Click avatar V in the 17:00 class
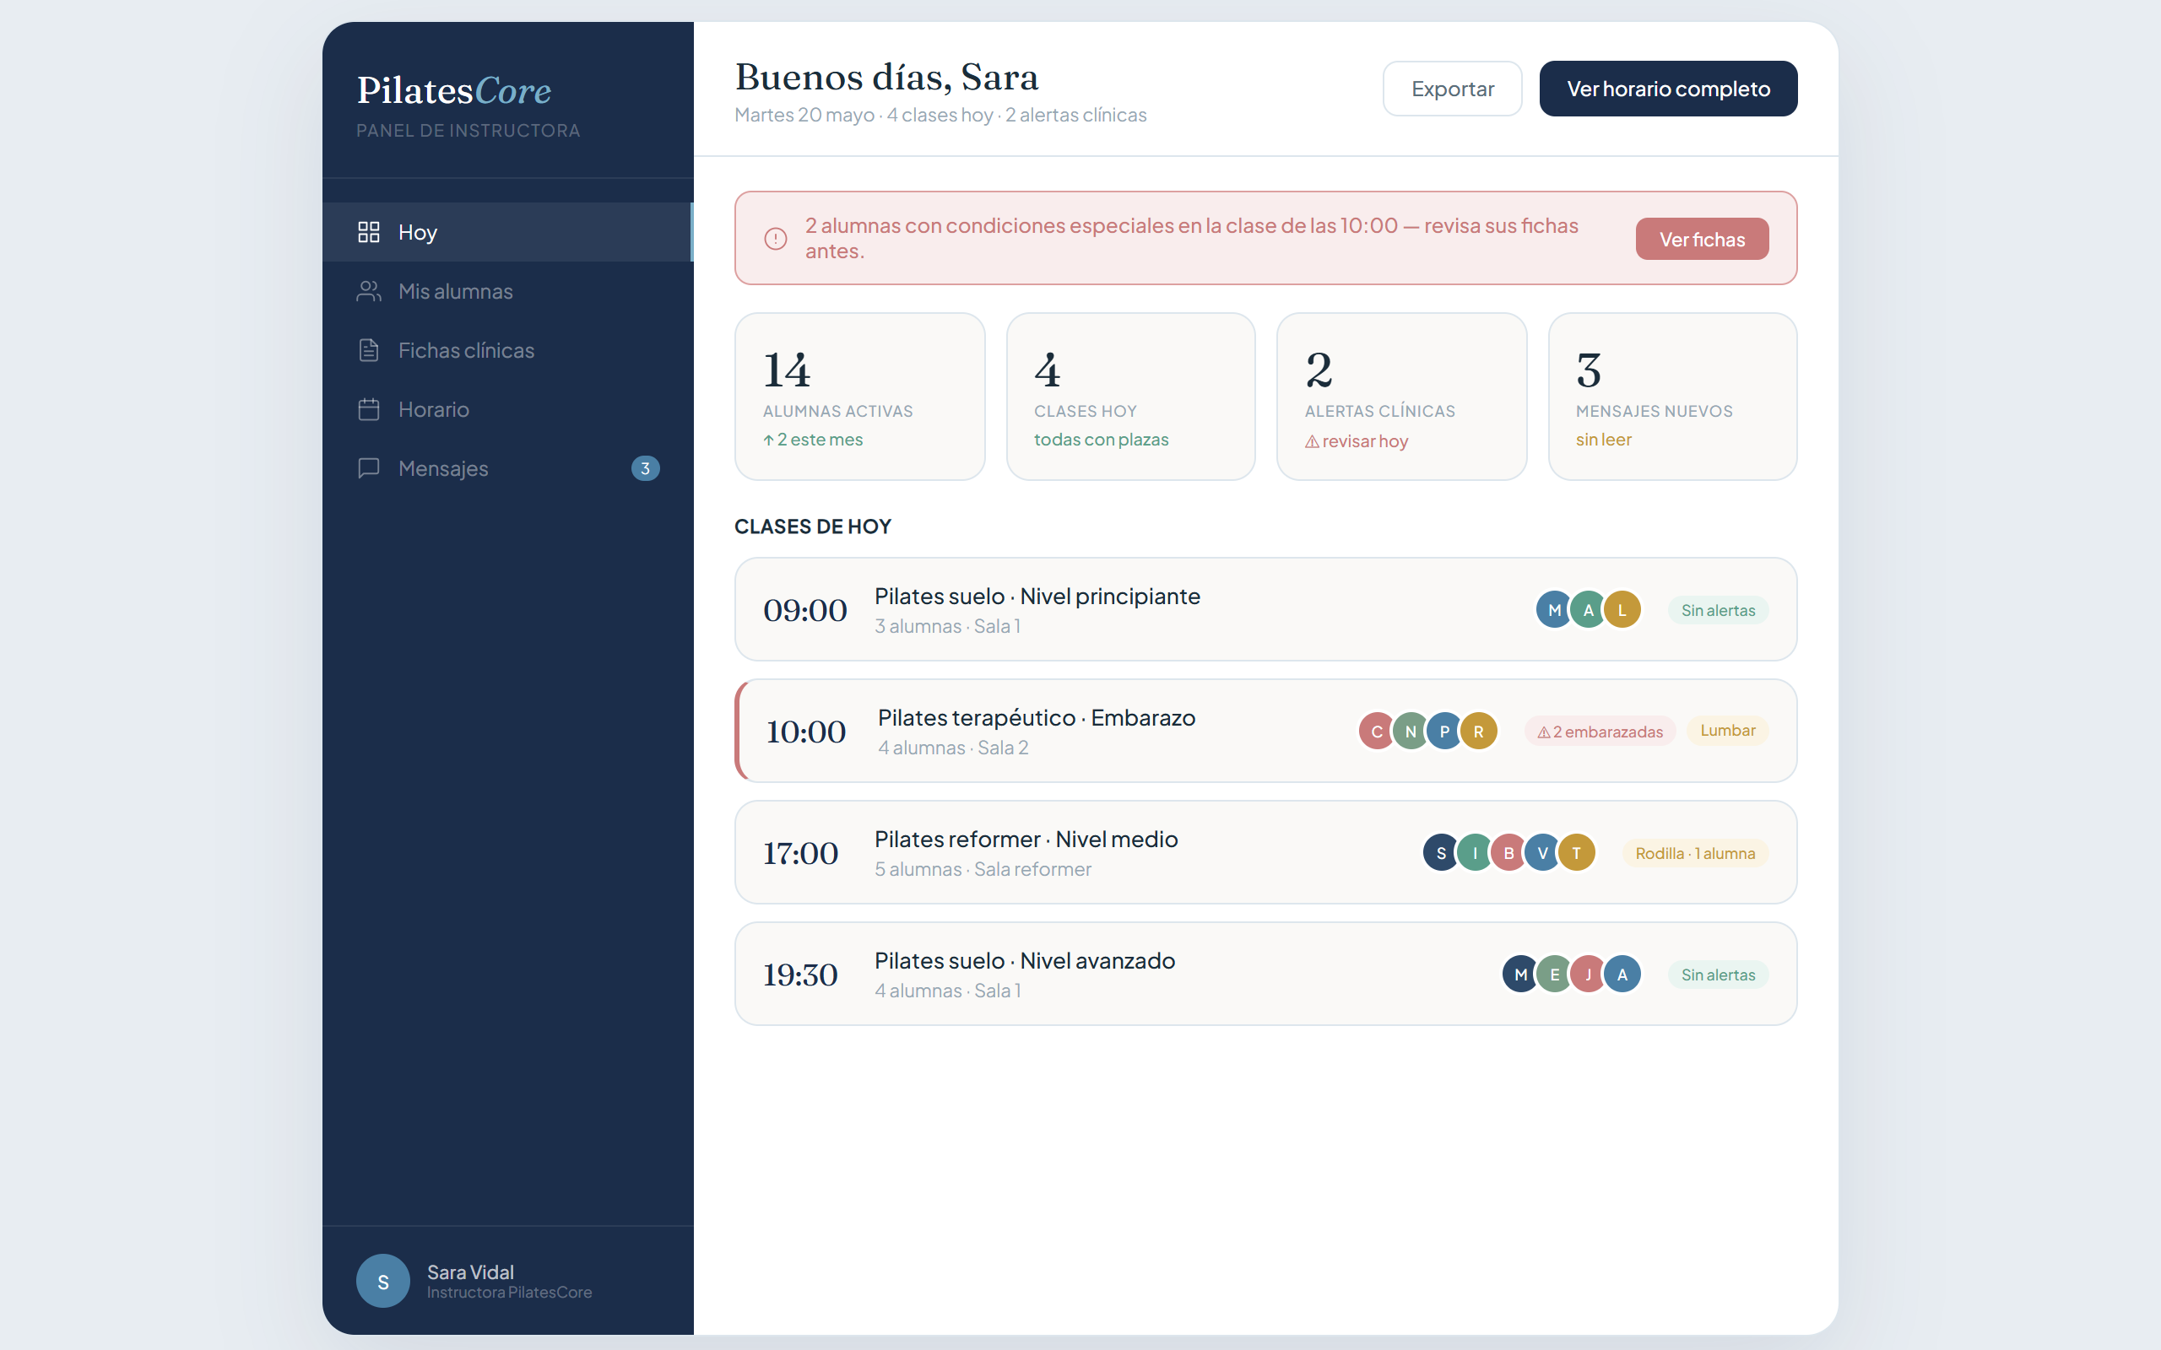The width and height of the screenshot is (2161, 1350). pos(1542,853)
